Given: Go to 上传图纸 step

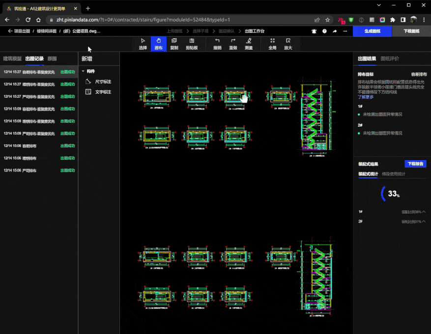Looking at the screenshot, I should (x=174, y=31).
